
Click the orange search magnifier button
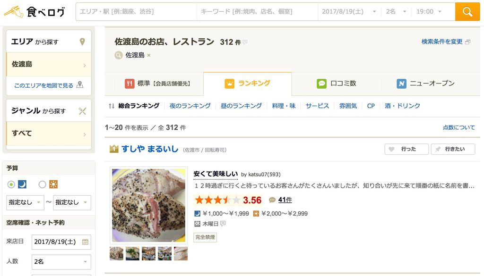click(467, 12)
